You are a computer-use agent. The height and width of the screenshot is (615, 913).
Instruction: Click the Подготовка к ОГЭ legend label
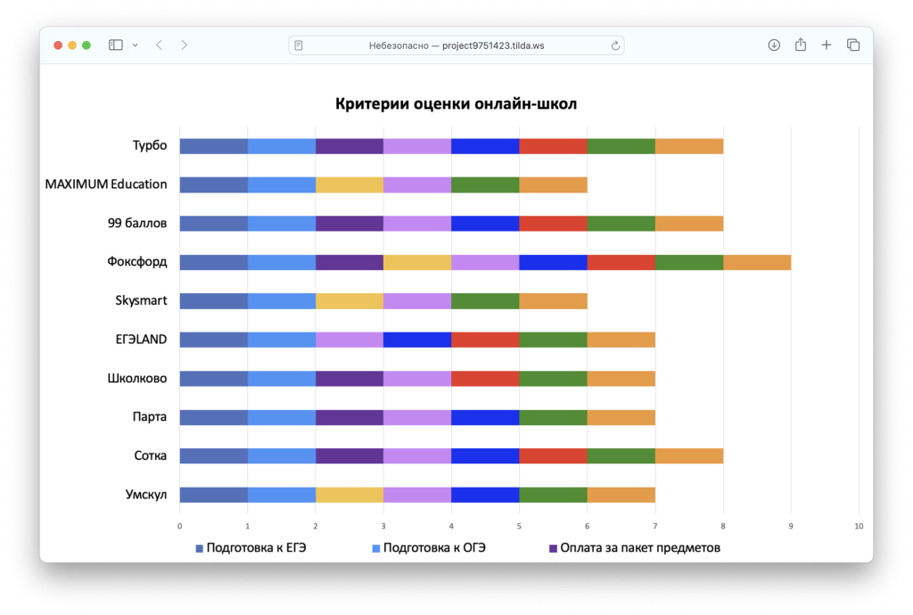click(434, 548)
